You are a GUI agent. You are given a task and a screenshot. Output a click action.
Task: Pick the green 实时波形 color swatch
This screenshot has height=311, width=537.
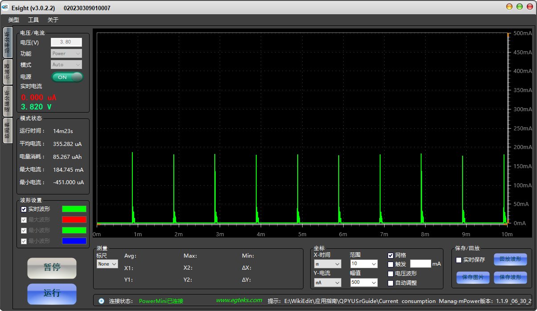pos(74,209)
